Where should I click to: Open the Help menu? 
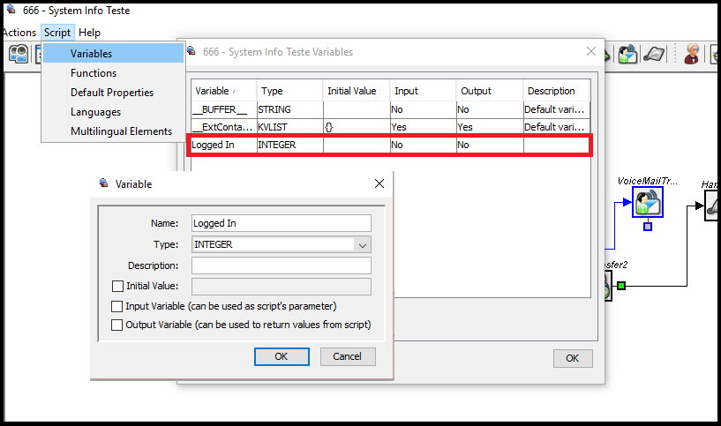pyautogui.click(x=89, y=33)
